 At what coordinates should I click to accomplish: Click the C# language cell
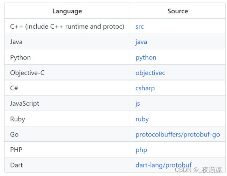click(67, 88)
